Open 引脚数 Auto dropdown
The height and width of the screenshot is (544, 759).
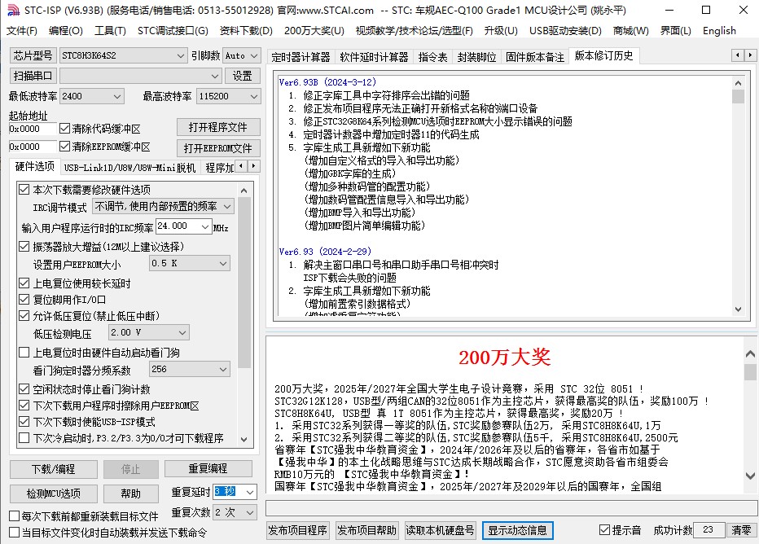[x=242, y=55]
